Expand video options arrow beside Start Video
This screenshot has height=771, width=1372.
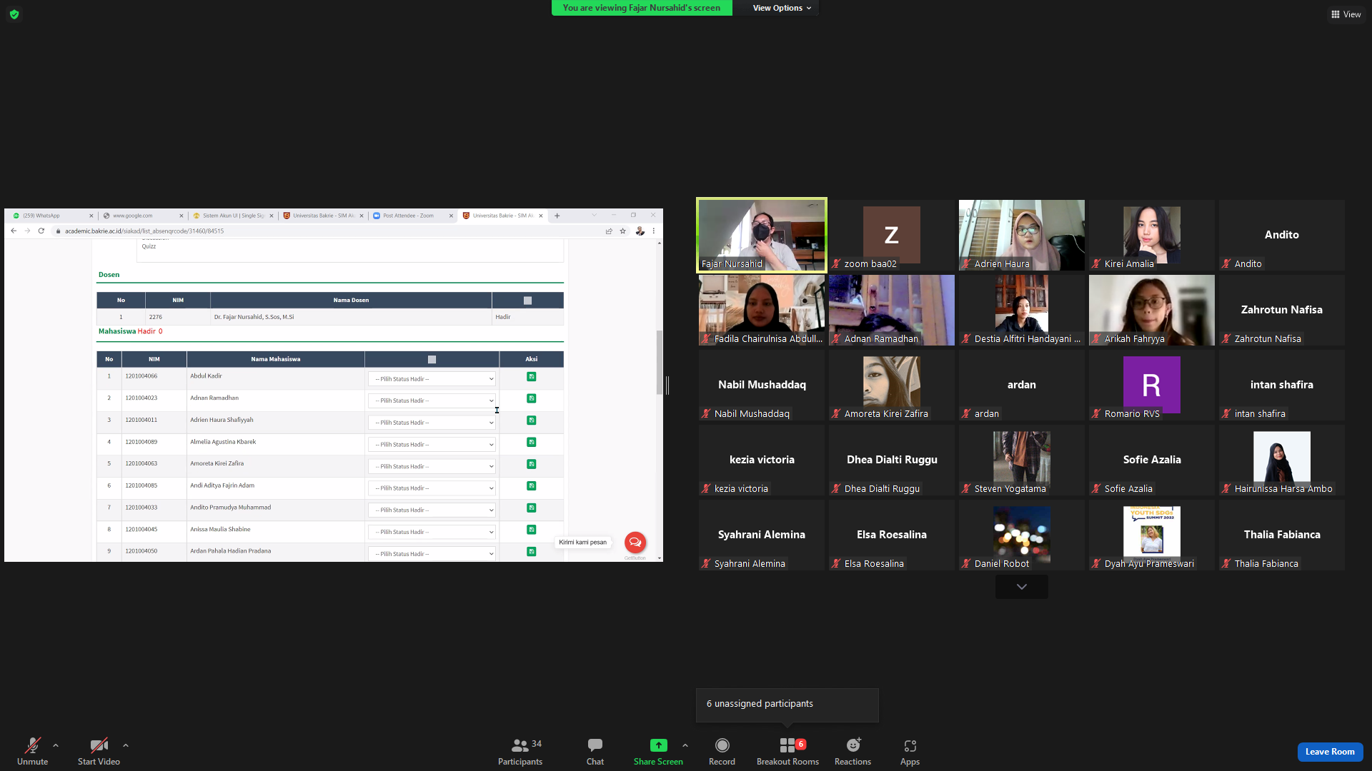pos(126,745)
